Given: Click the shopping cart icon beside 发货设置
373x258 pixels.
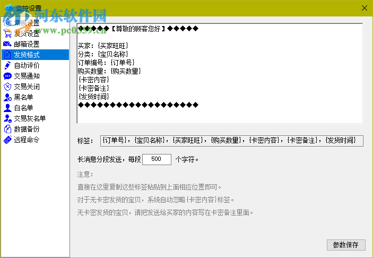Looking at the screenshot, I should pyautogui.click(x=7, y=33).
